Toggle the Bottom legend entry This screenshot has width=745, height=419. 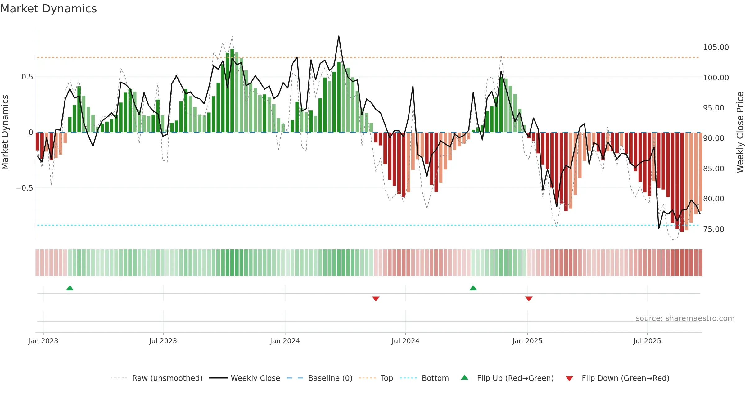click(x=424, y=378)
